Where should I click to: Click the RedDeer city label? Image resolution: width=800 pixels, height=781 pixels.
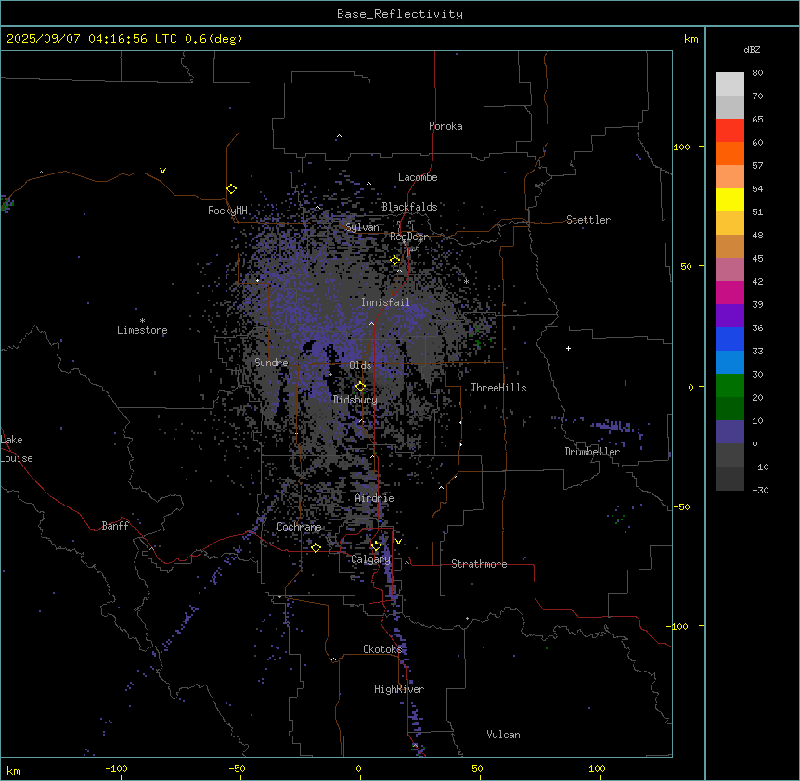[408, 237]
